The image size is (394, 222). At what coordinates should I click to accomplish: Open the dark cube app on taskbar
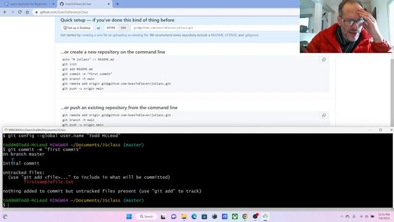[214, 216]
